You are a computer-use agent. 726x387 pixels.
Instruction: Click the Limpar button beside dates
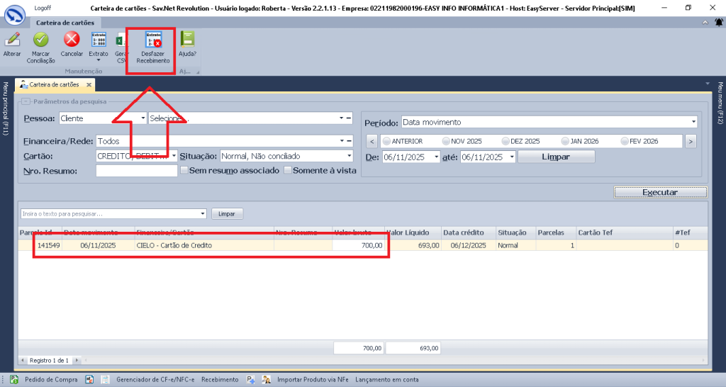click(x=555, y=157)
